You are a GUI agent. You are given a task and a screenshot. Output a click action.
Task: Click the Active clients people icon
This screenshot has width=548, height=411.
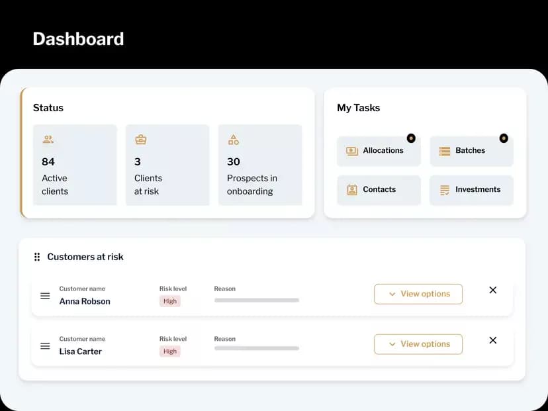(x=48, y=140)
